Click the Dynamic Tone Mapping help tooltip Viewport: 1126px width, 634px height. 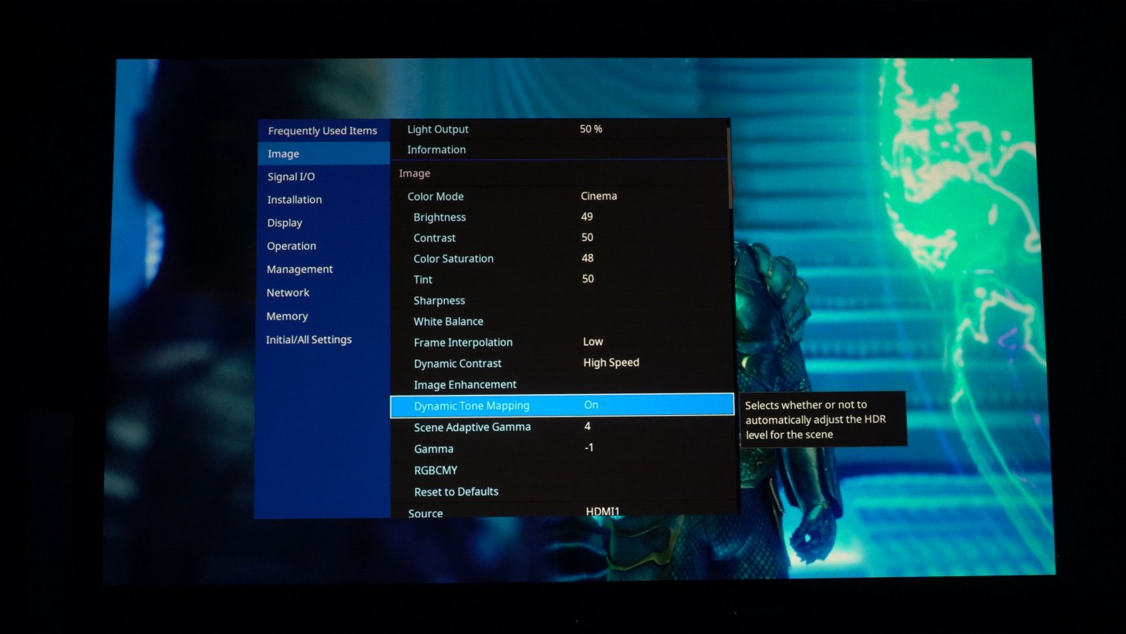point(822,419)
